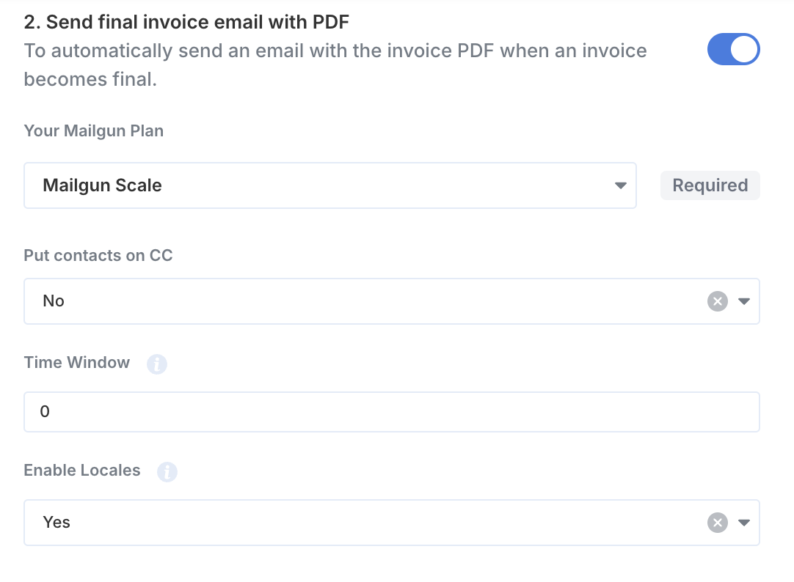Screen dimensions: 794x582
Task: Open the Put contacts on CC dropdown arrow
Action: (744, 301)
